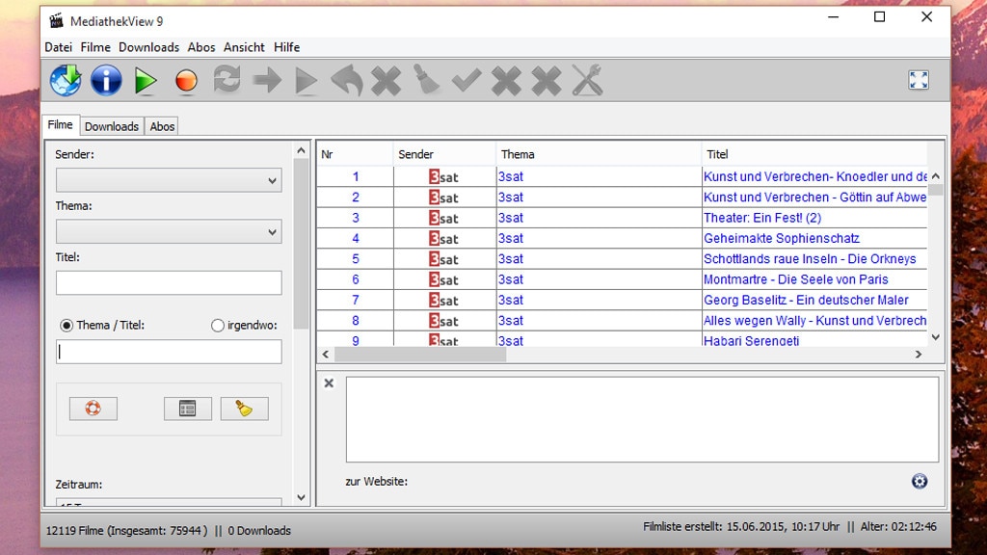Switch to the Abos tab

tap(162, 126)
